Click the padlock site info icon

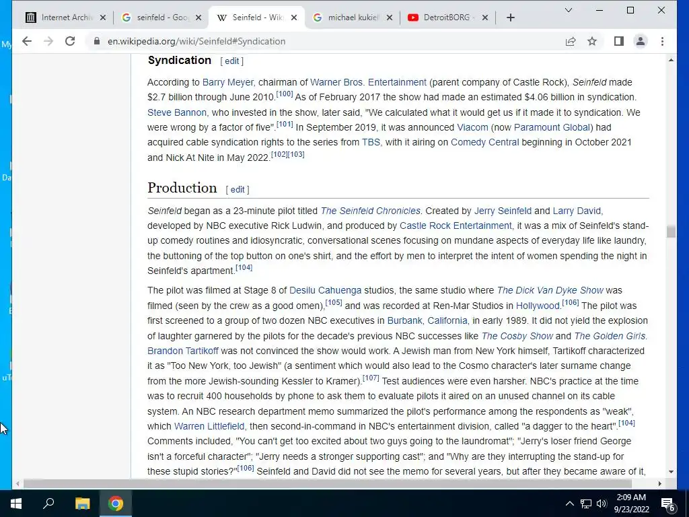click(97, 41)
